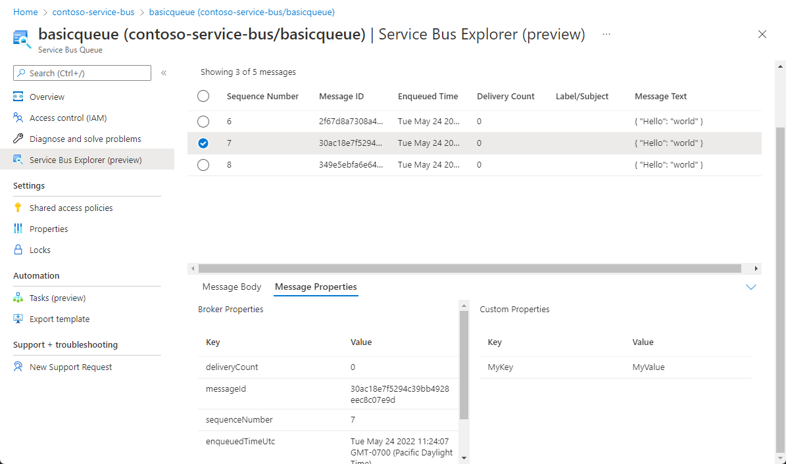Click the Export template icon

pyautogui.click(x=18, y=319)
